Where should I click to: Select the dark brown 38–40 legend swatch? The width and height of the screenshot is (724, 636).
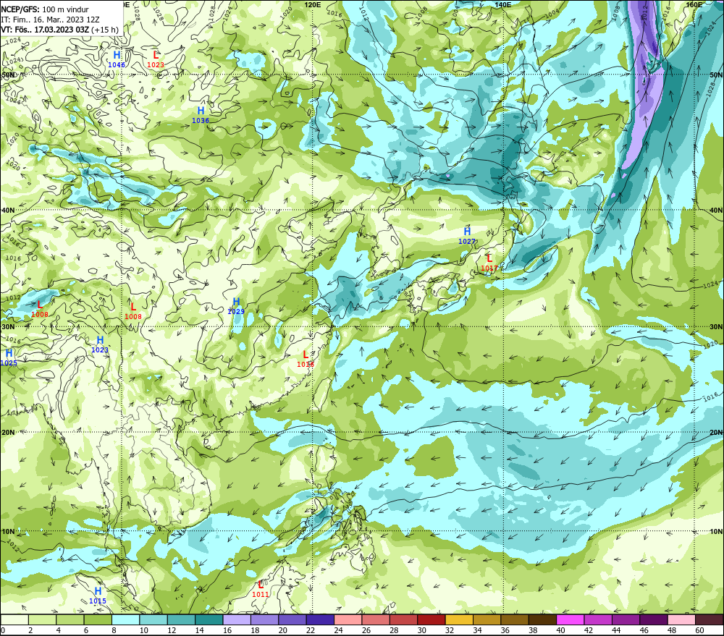[x=542, y=619]
